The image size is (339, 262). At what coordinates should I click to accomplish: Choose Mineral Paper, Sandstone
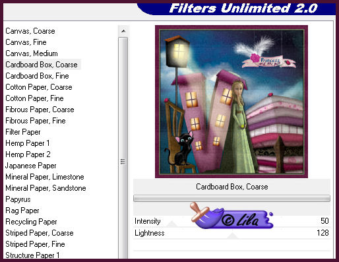(46, 188)
